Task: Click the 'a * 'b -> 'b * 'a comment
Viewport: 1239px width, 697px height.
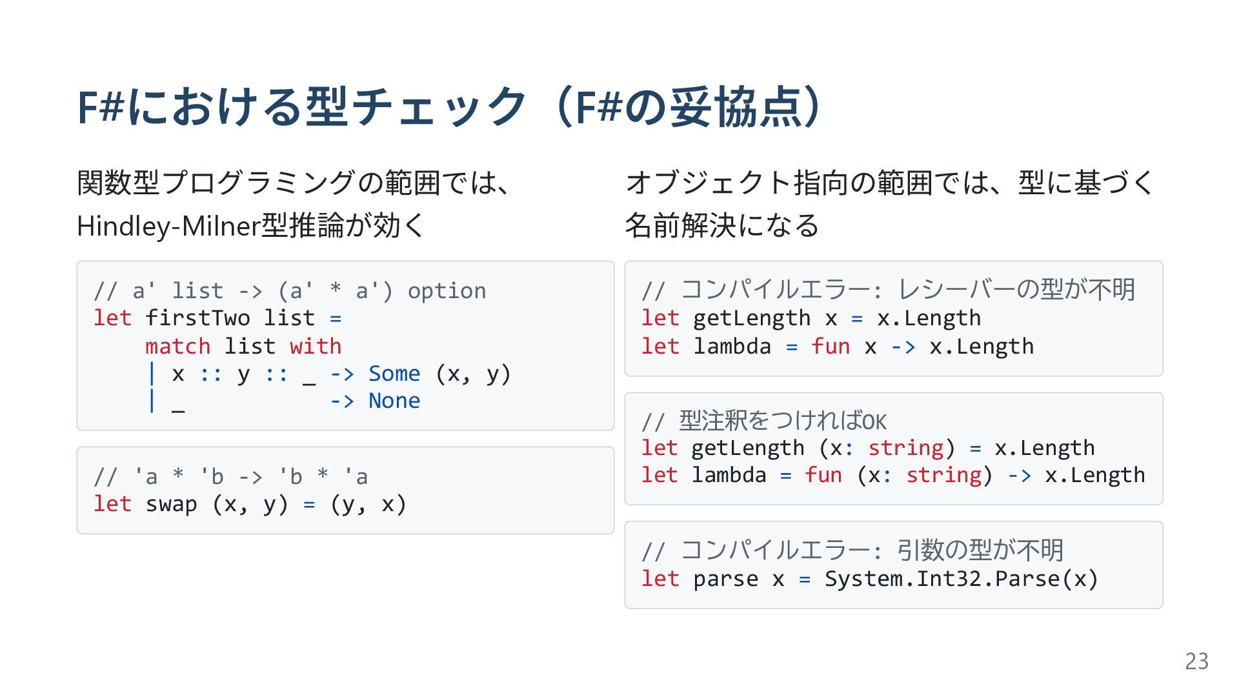Action: 230,477
